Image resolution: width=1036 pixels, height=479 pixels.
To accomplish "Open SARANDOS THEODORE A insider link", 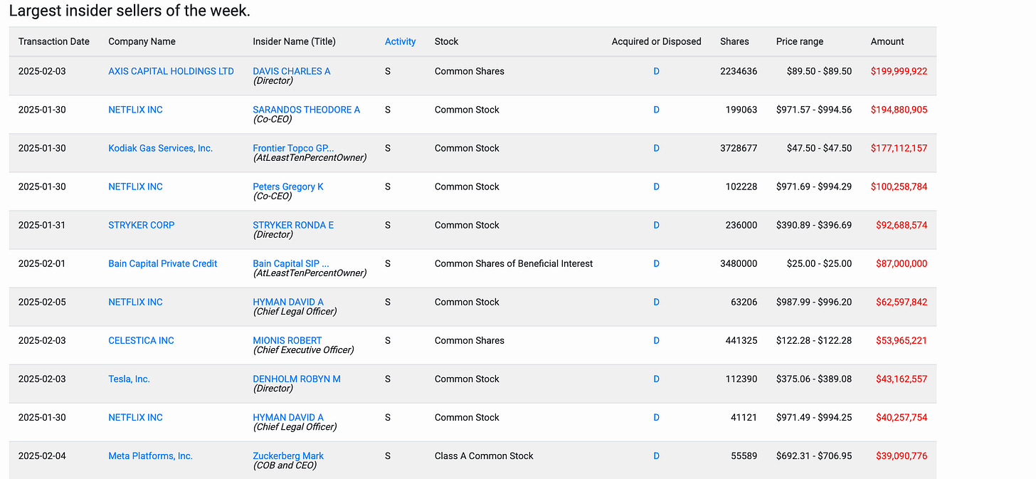I will [x=307, y=110].
